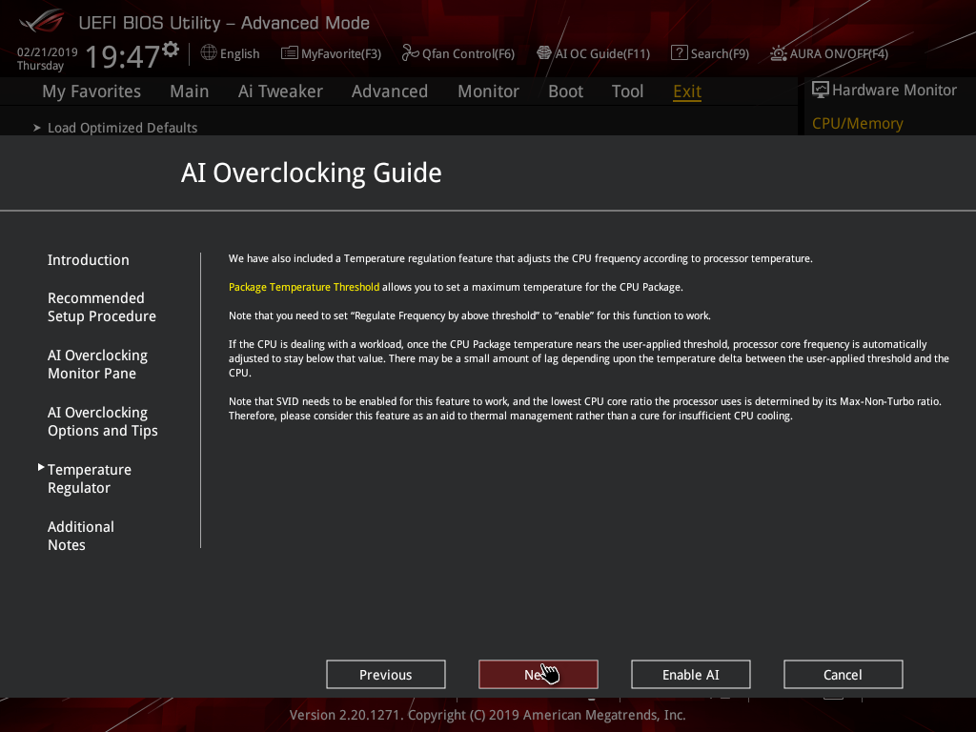976x732 pixels.
Task: Click the 19:47 clock display
Action: [123, 56]
